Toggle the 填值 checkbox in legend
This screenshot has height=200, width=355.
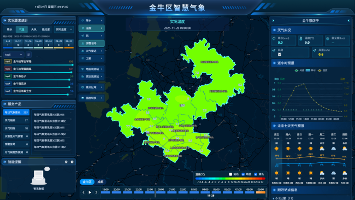pos(243,174)
